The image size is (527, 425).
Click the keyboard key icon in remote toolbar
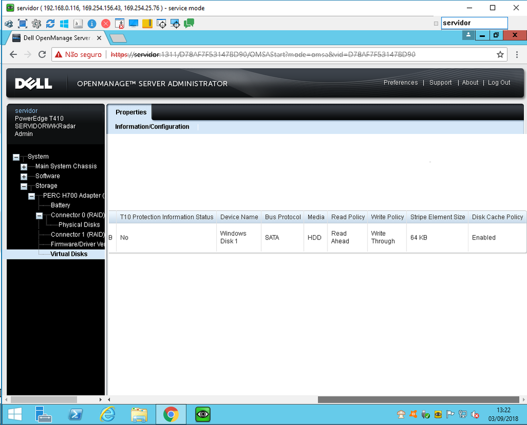[78, 24]
